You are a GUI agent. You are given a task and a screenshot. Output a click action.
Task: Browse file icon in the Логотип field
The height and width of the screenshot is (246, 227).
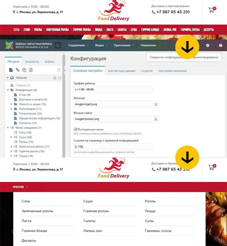point(156,104)
